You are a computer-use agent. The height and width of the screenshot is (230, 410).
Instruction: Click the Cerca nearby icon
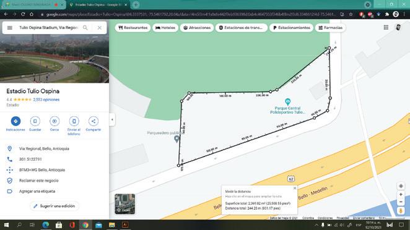(55, 121)
